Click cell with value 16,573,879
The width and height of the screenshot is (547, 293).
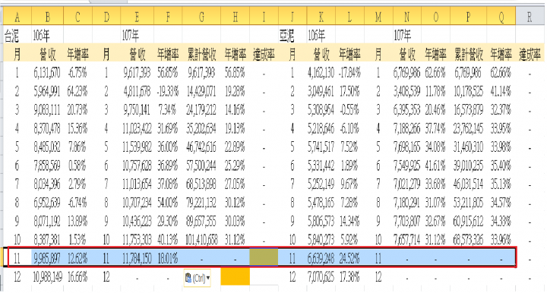point(468,110)
